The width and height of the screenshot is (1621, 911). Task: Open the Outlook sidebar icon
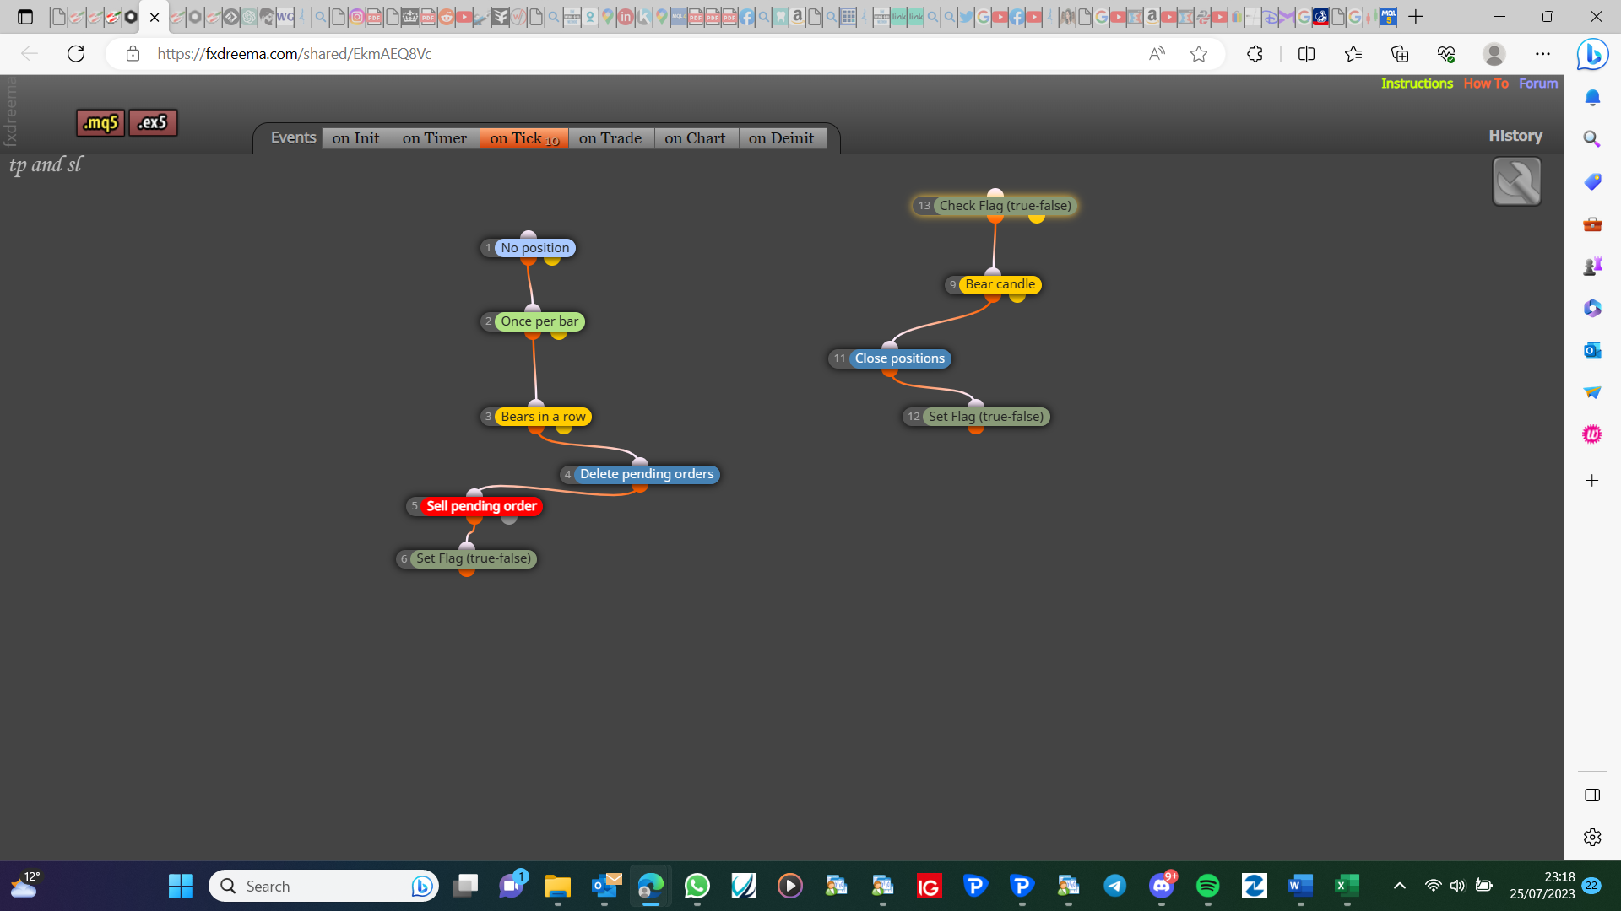1592,350
